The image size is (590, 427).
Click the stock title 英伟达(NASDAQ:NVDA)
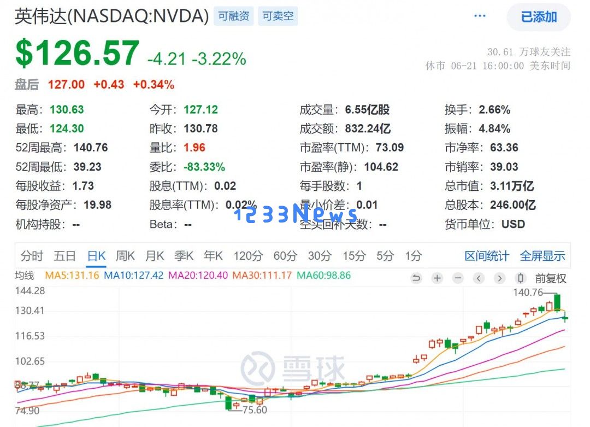[112, 16]
